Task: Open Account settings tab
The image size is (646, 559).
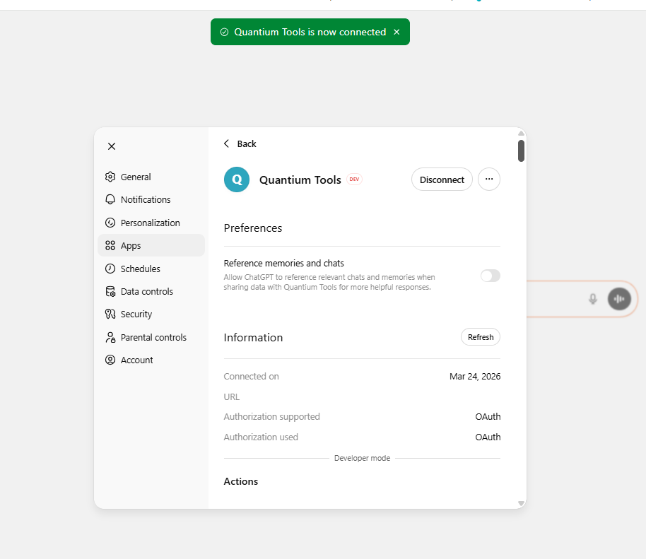Action: [x=151, y=360]
